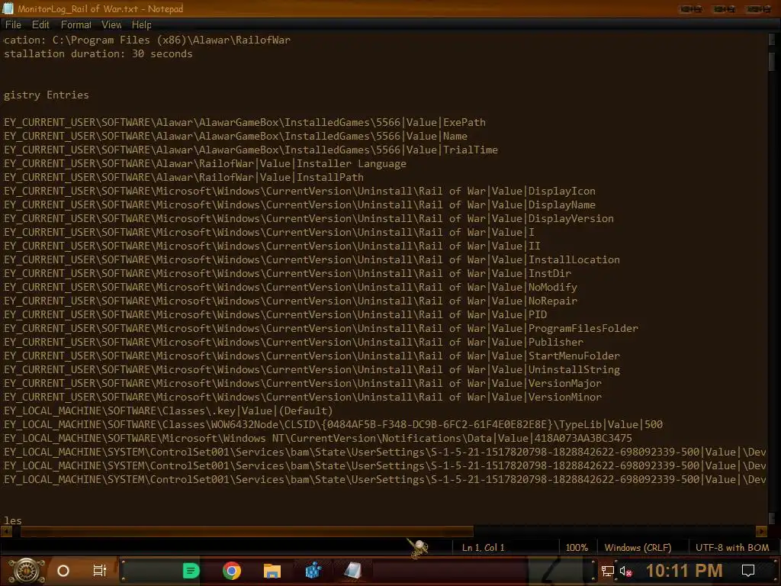Place cursor on the NoRepair registry line
Screen dimensions: 781x586
291,301
